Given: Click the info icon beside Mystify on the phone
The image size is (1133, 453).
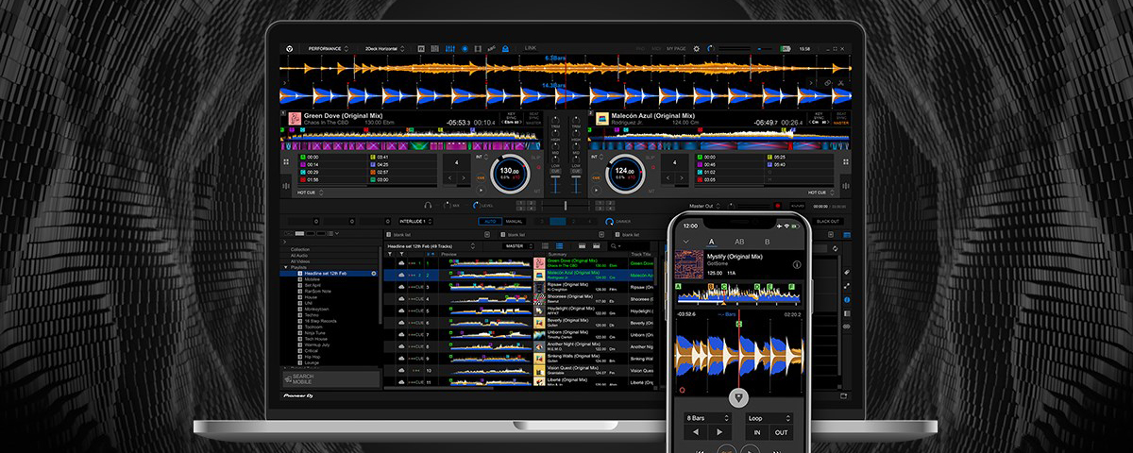Looking at the screenshot, I should (x=797, y=265).
